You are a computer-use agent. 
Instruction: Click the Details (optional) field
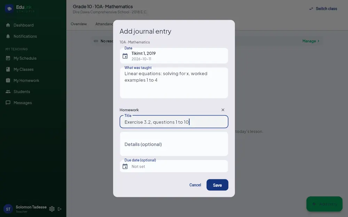click(x=174, y=144)
